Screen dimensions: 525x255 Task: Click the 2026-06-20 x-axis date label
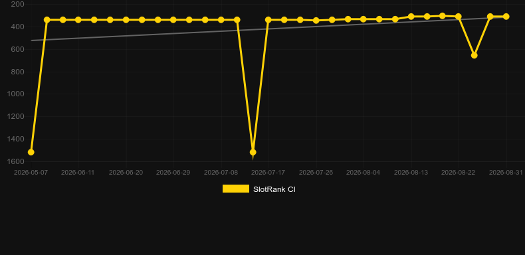(126, 173)
